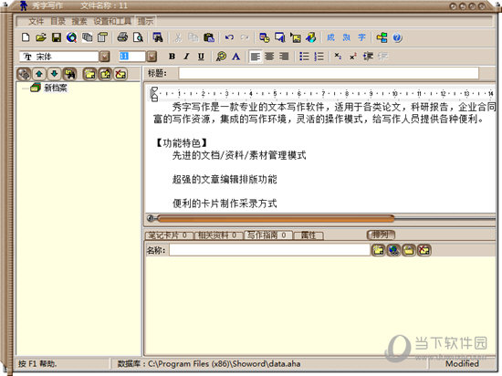
Task: Click the 【功能特色】 heading text
Action: coord(182,143)
